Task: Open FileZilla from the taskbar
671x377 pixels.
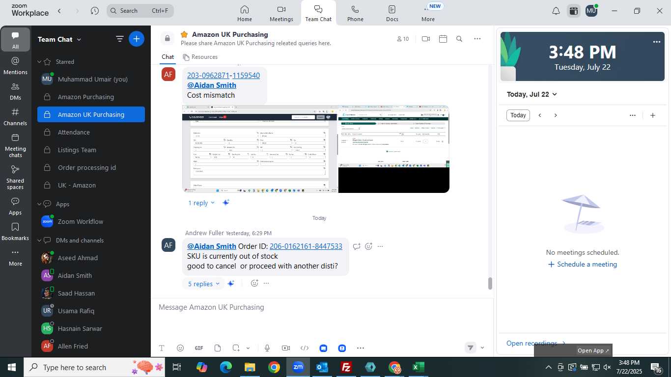Action: click(347, 367)
